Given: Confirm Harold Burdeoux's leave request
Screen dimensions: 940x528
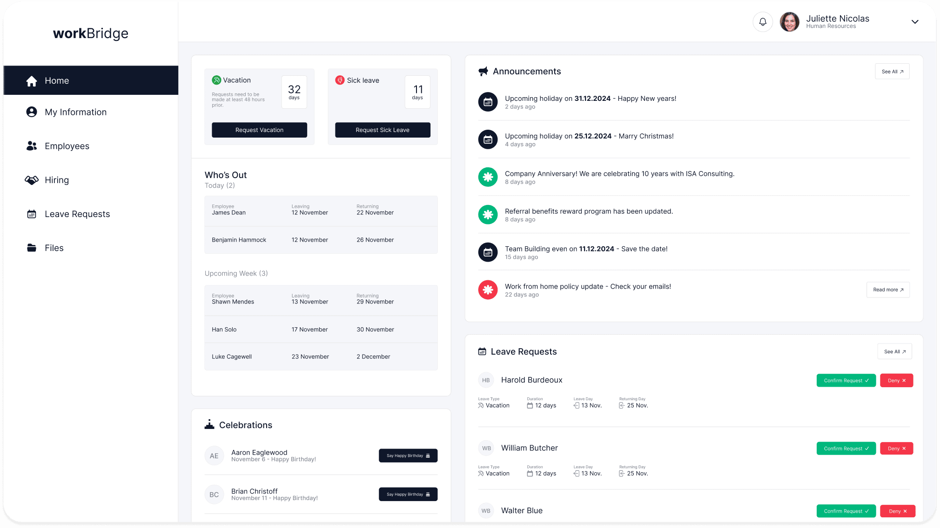Looking at the screenshot, I should pos(846,381).
